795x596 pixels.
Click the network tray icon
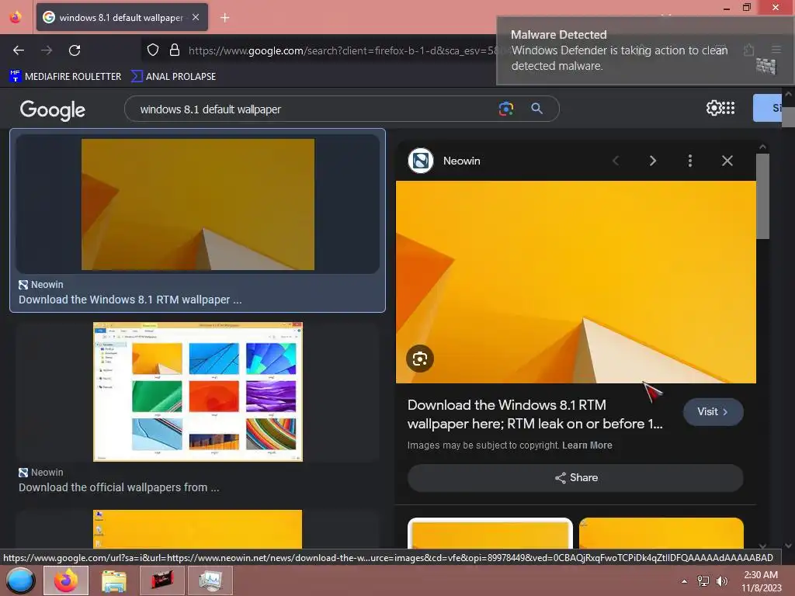(703, 581)
